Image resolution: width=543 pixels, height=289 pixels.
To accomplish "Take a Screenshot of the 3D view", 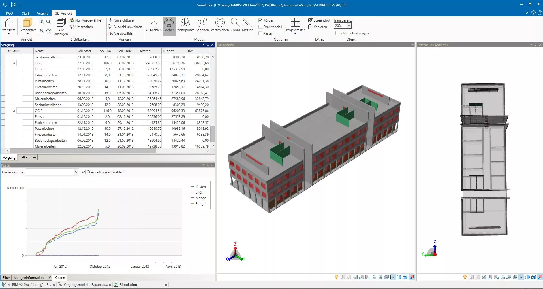I will point(319,20).
